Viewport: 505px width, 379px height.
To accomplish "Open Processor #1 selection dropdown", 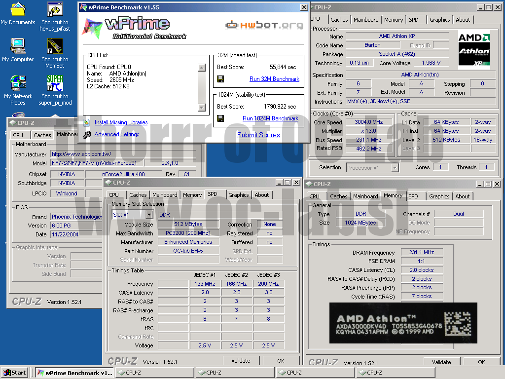I will tap(395, 168).
